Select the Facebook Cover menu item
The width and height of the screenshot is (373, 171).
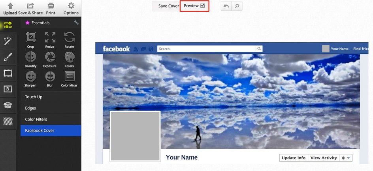click(51, 131)
